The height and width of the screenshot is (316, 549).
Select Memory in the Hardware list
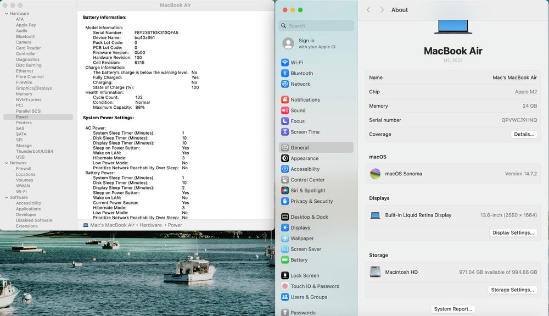pyautogui.click(x=24, y=94)
